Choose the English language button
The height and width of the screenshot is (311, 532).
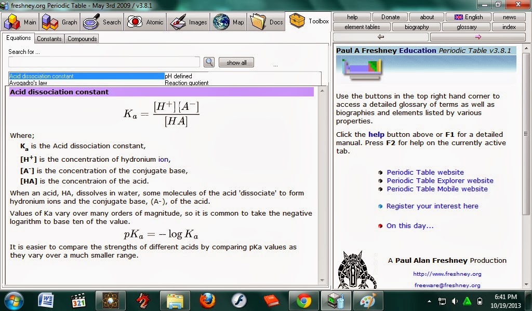(x=469, y=17)
